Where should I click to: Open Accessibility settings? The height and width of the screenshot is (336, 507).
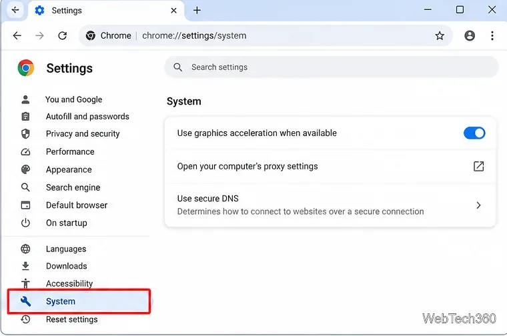coord(69,283)
